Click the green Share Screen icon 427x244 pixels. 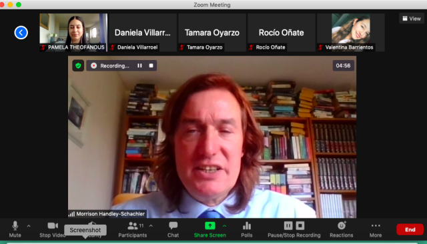click(x=209, y=225)
